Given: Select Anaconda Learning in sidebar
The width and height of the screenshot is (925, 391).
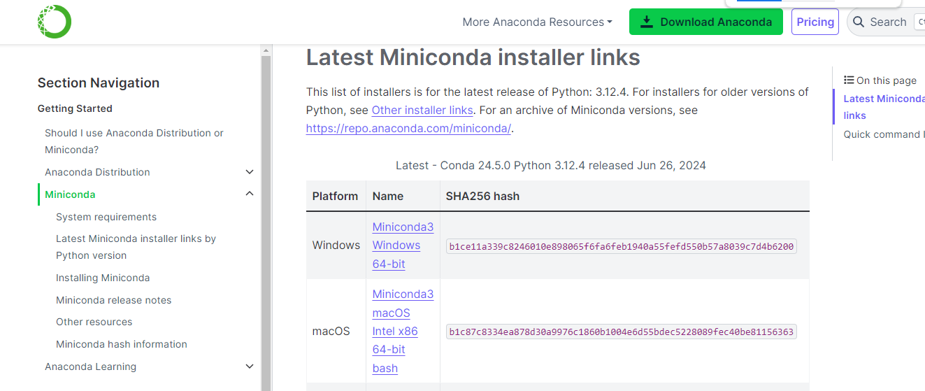Looking at the screenshot, I should point(90,367).
